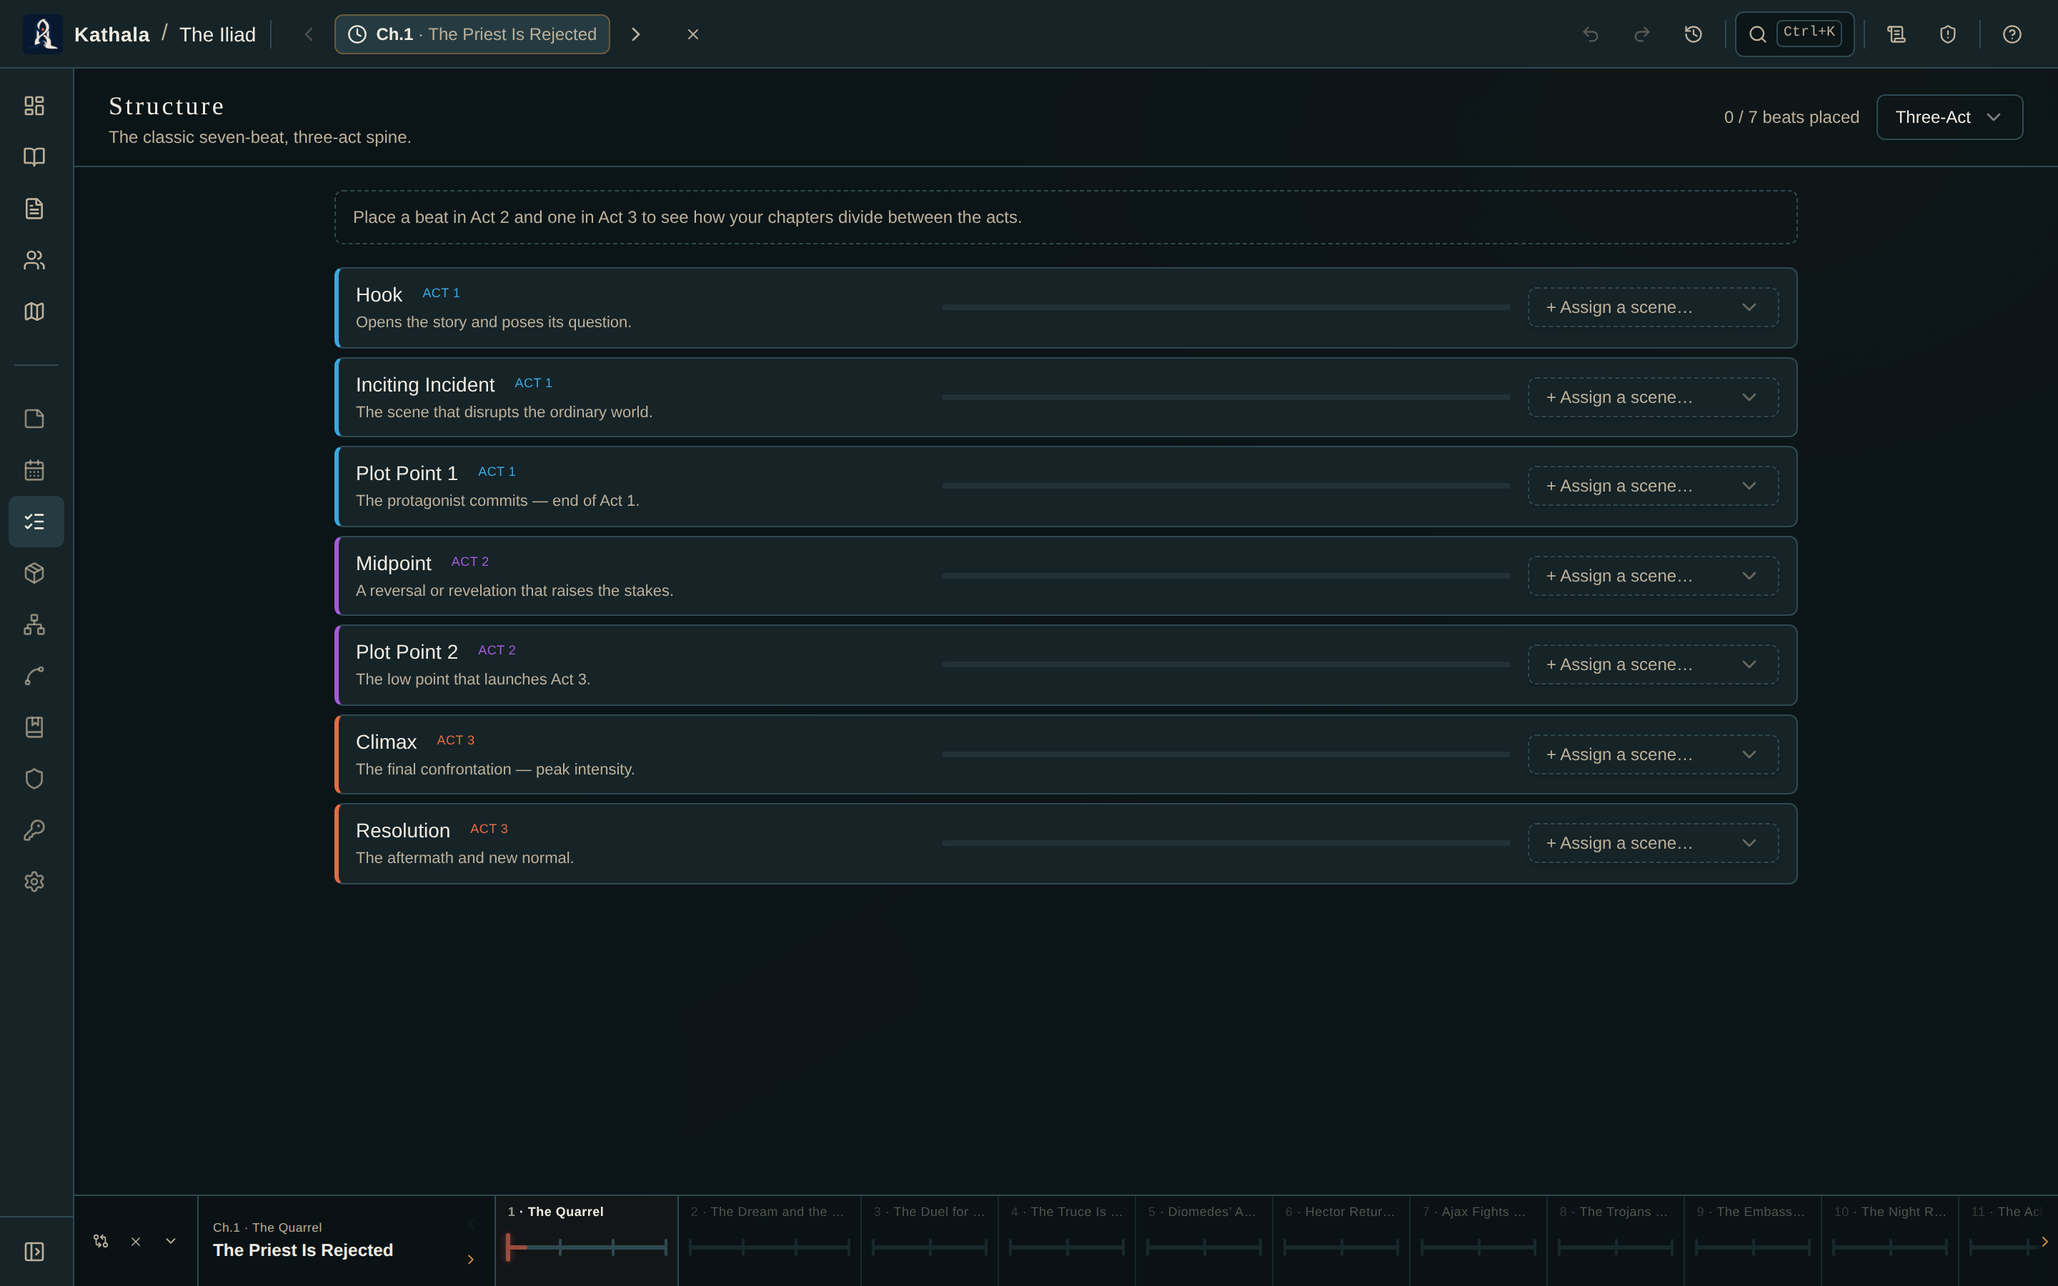The width and height of the screenshot is (2058, 1286).
Task: Open version history clock icon
Action: tap(1693, 34)
